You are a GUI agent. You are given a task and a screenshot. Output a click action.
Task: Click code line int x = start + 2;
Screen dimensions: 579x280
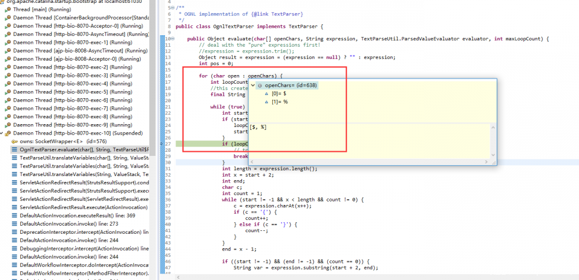[248, 175]
